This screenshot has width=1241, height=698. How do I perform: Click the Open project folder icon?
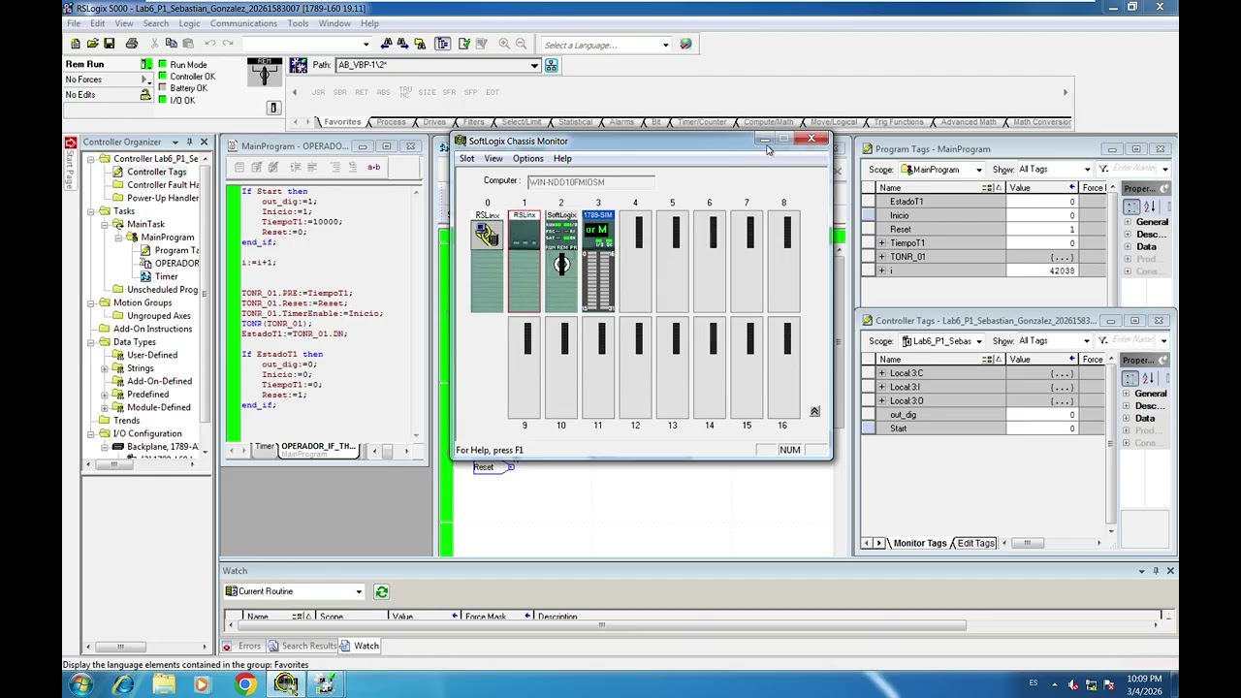[92, 44]
